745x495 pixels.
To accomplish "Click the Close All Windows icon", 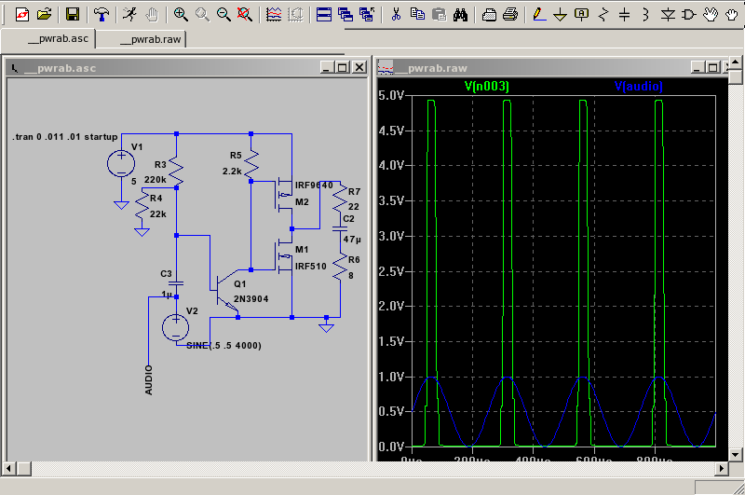I will [367, 14].
